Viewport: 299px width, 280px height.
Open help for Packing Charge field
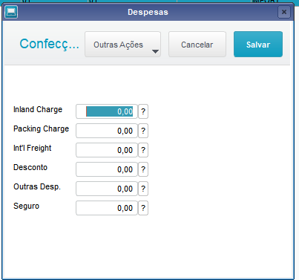point(143,131)
